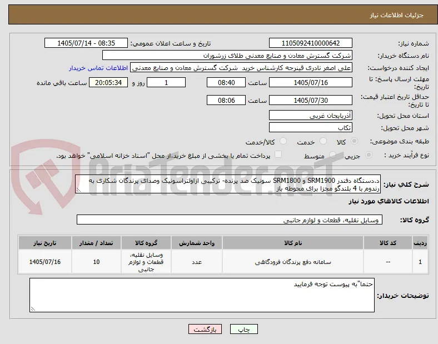
Task: Click the چاپ print button
Action: click(x=244, y=329)
